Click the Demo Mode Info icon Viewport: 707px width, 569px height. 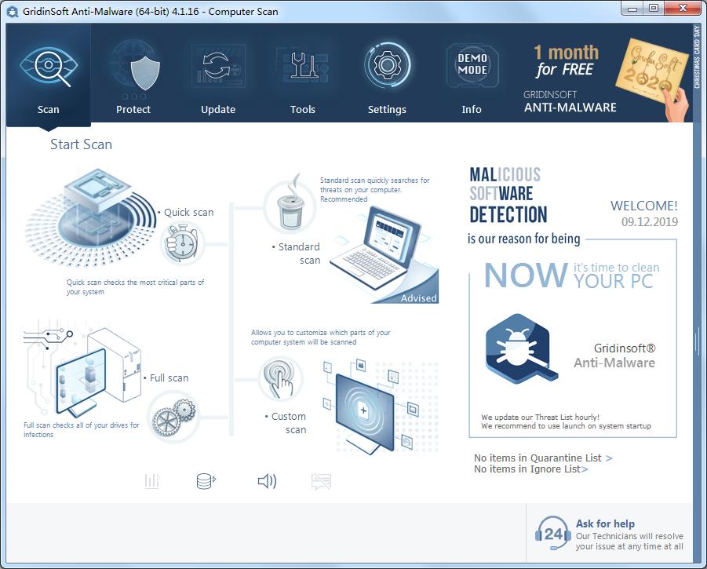(x=472, y=64)
